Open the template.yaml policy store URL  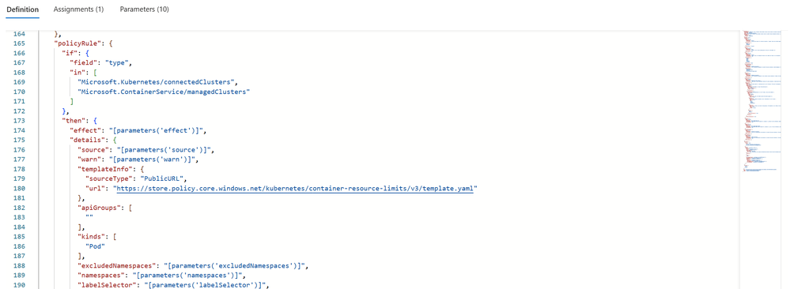coord(295,189)
